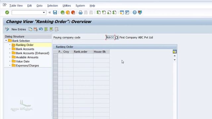Click the Create New Session icon
This screenshot has width=212, height=119.
[122, 13]
